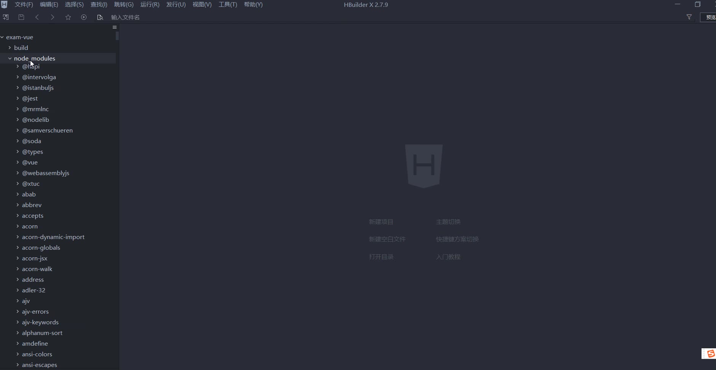
Task: Select the adler-32 folder row
Action: [58, 290]
